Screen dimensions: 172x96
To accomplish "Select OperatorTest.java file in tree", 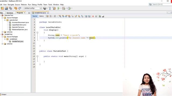I will click(18, 27).
